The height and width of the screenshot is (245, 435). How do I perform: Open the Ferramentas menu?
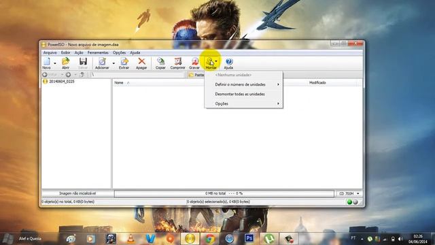coord(98,52)
